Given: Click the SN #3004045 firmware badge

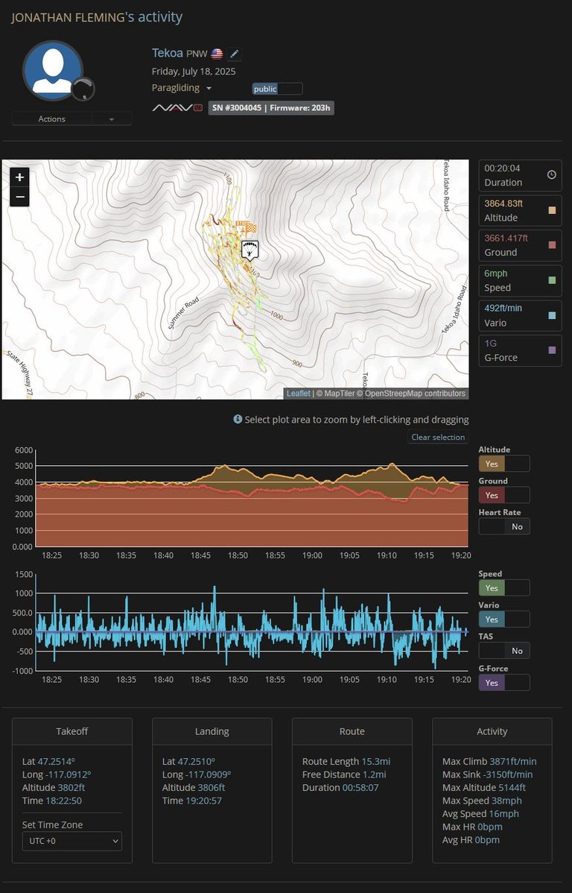Looking at the screenshot, I should coord(271,107).
